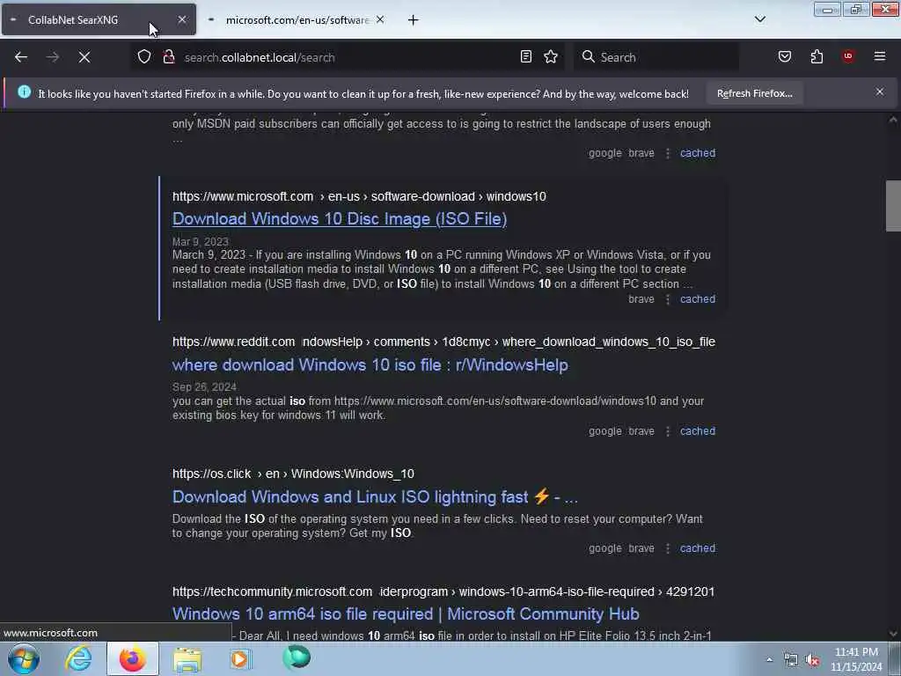The height and width of the screenshot is (676, 901).
Task: Click scrollbar up arrow at page top
Action: click(893, 120)
